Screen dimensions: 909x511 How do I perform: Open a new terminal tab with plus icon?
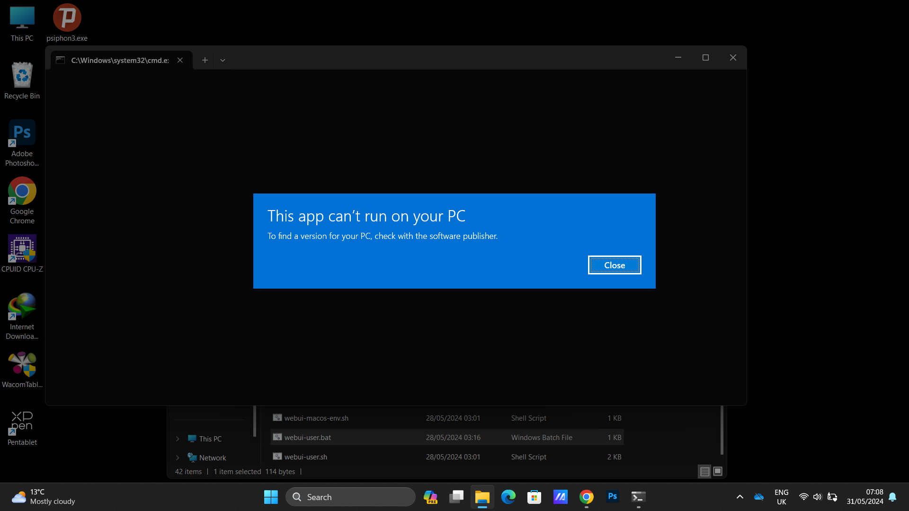coord(205,60)
